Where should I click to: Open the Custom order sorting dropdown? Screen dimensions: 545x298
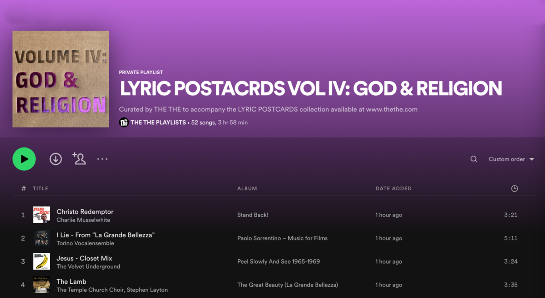click(x=506, y=159)
